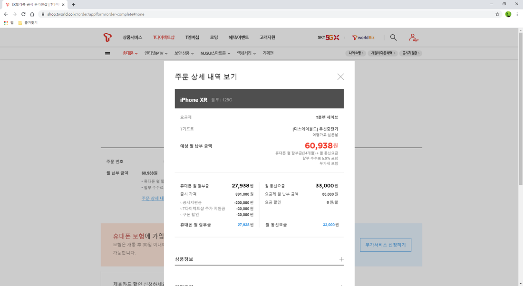This screenshot has height=286, width=523.
Task: Open the T world Biz link
Action: click(x=363, y=38)
